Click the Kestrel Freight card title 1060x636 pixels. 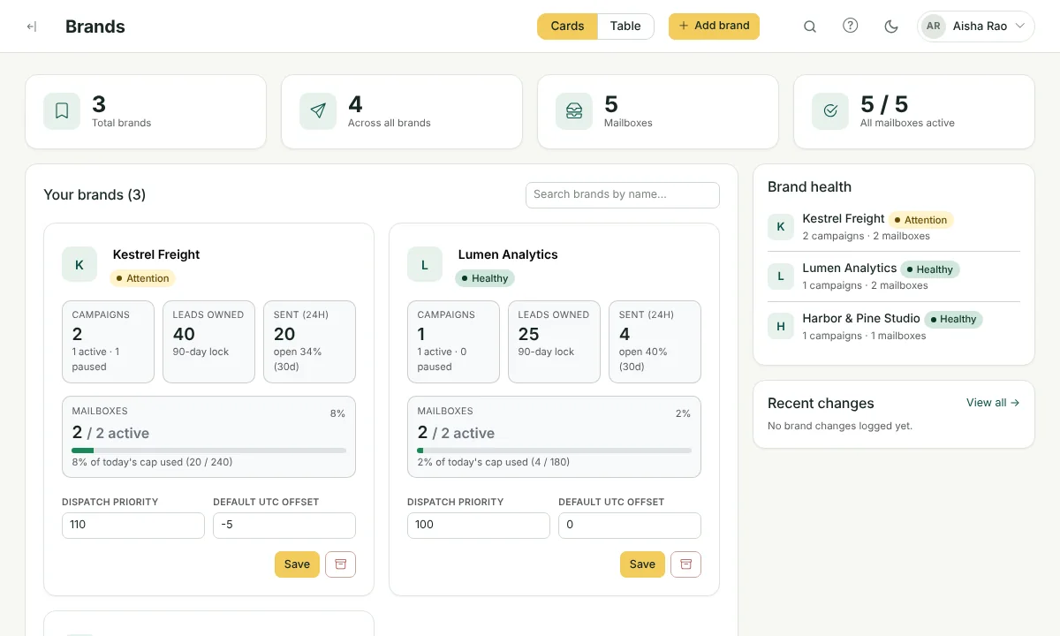156,254
